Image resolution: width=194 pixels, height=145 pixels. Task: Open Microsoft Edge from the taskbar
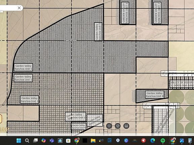click(153, 140)
